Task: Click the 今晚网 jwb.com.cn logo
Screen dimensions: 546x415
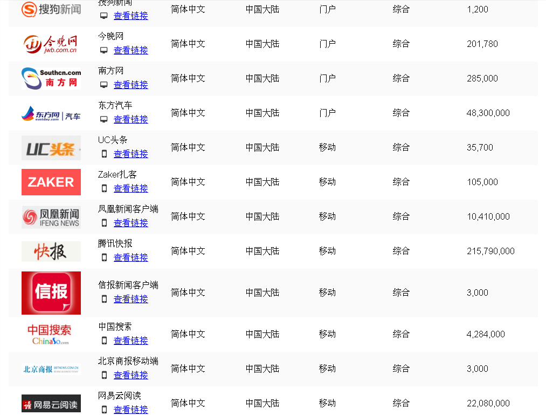Action: 51,44
